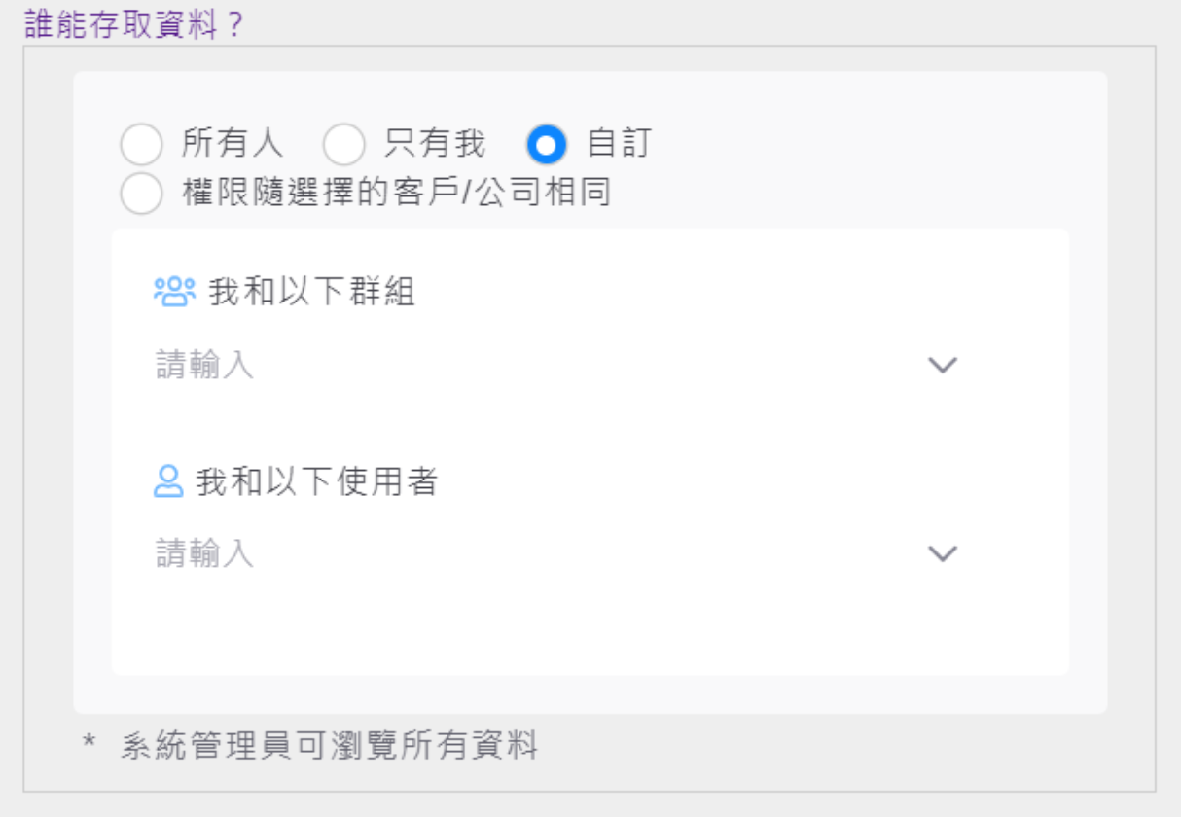
Task: Click the 系統管理員可瀏覽所有資料 note text
Action: [329, 746]
